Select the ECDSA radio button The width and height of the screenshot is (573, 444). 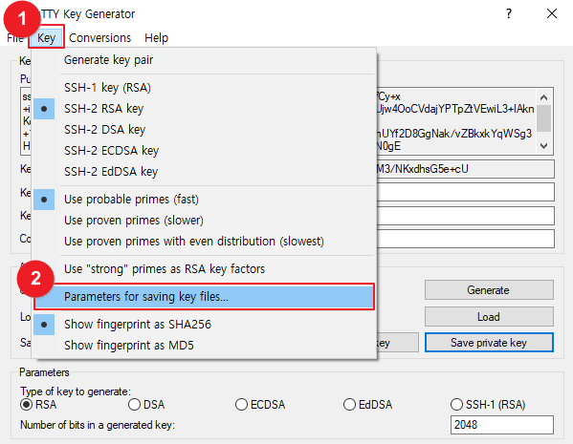point(260,405)
